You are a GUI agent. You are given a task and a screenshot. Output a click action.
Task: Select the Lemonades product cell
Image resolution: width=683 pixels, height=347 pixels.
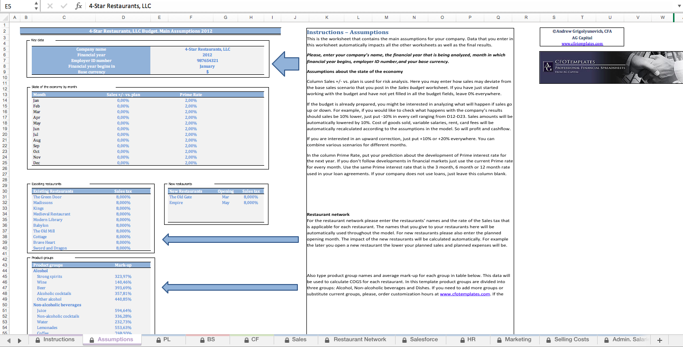(x=64, y=328)
